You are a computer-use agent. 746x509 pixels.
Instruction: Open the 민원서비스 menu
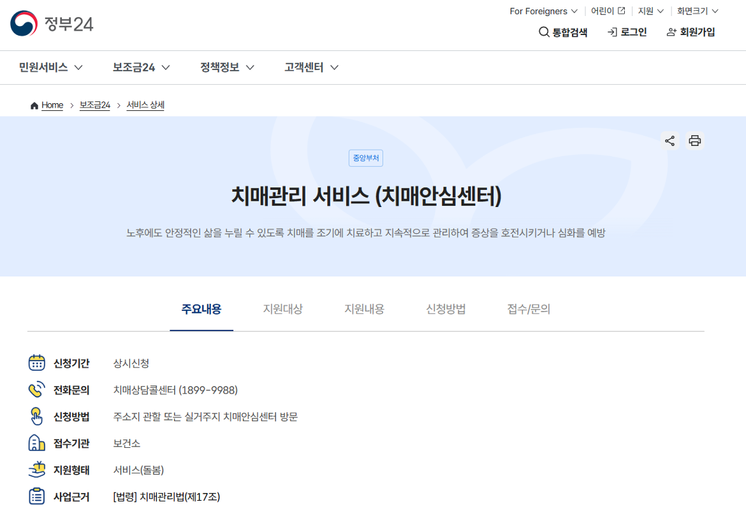pyautogui.click(x=51, y=68)
